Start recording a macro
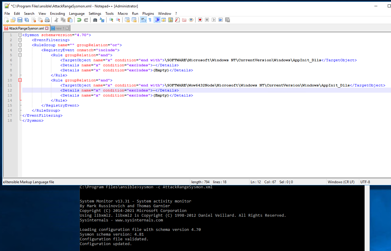The image size is (391, 251). (x=200, y=20)
